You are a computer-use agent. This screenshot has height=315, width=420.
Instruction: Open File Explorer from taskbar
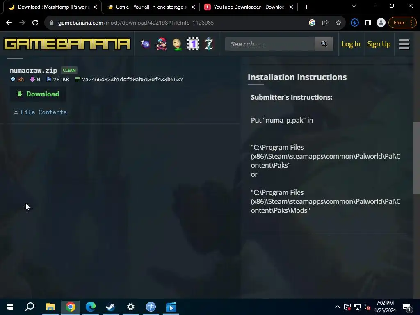pos(50,307)
